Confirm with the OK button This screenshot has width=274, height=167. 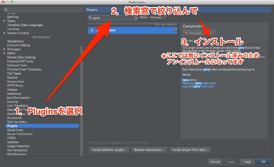pyautogui.click(x=263, y=162)
